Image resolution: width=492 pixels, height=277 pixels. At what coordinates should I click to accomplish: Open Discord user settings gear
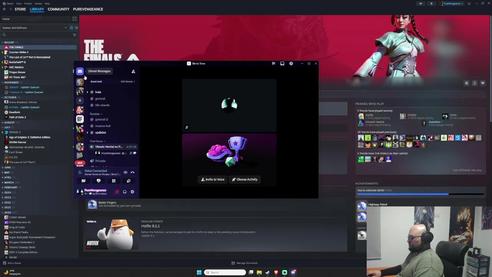[x=132, y=192]
